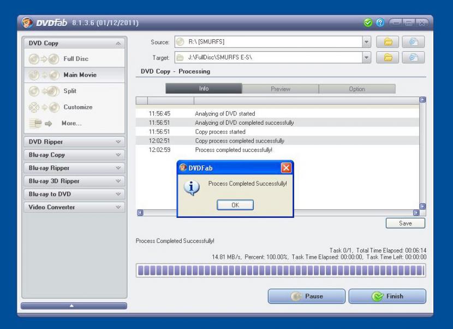This screenshot has height=329, width=453.
Task: Expand the Blu-ray 3D Ripper section
Action: click(118, 181)
